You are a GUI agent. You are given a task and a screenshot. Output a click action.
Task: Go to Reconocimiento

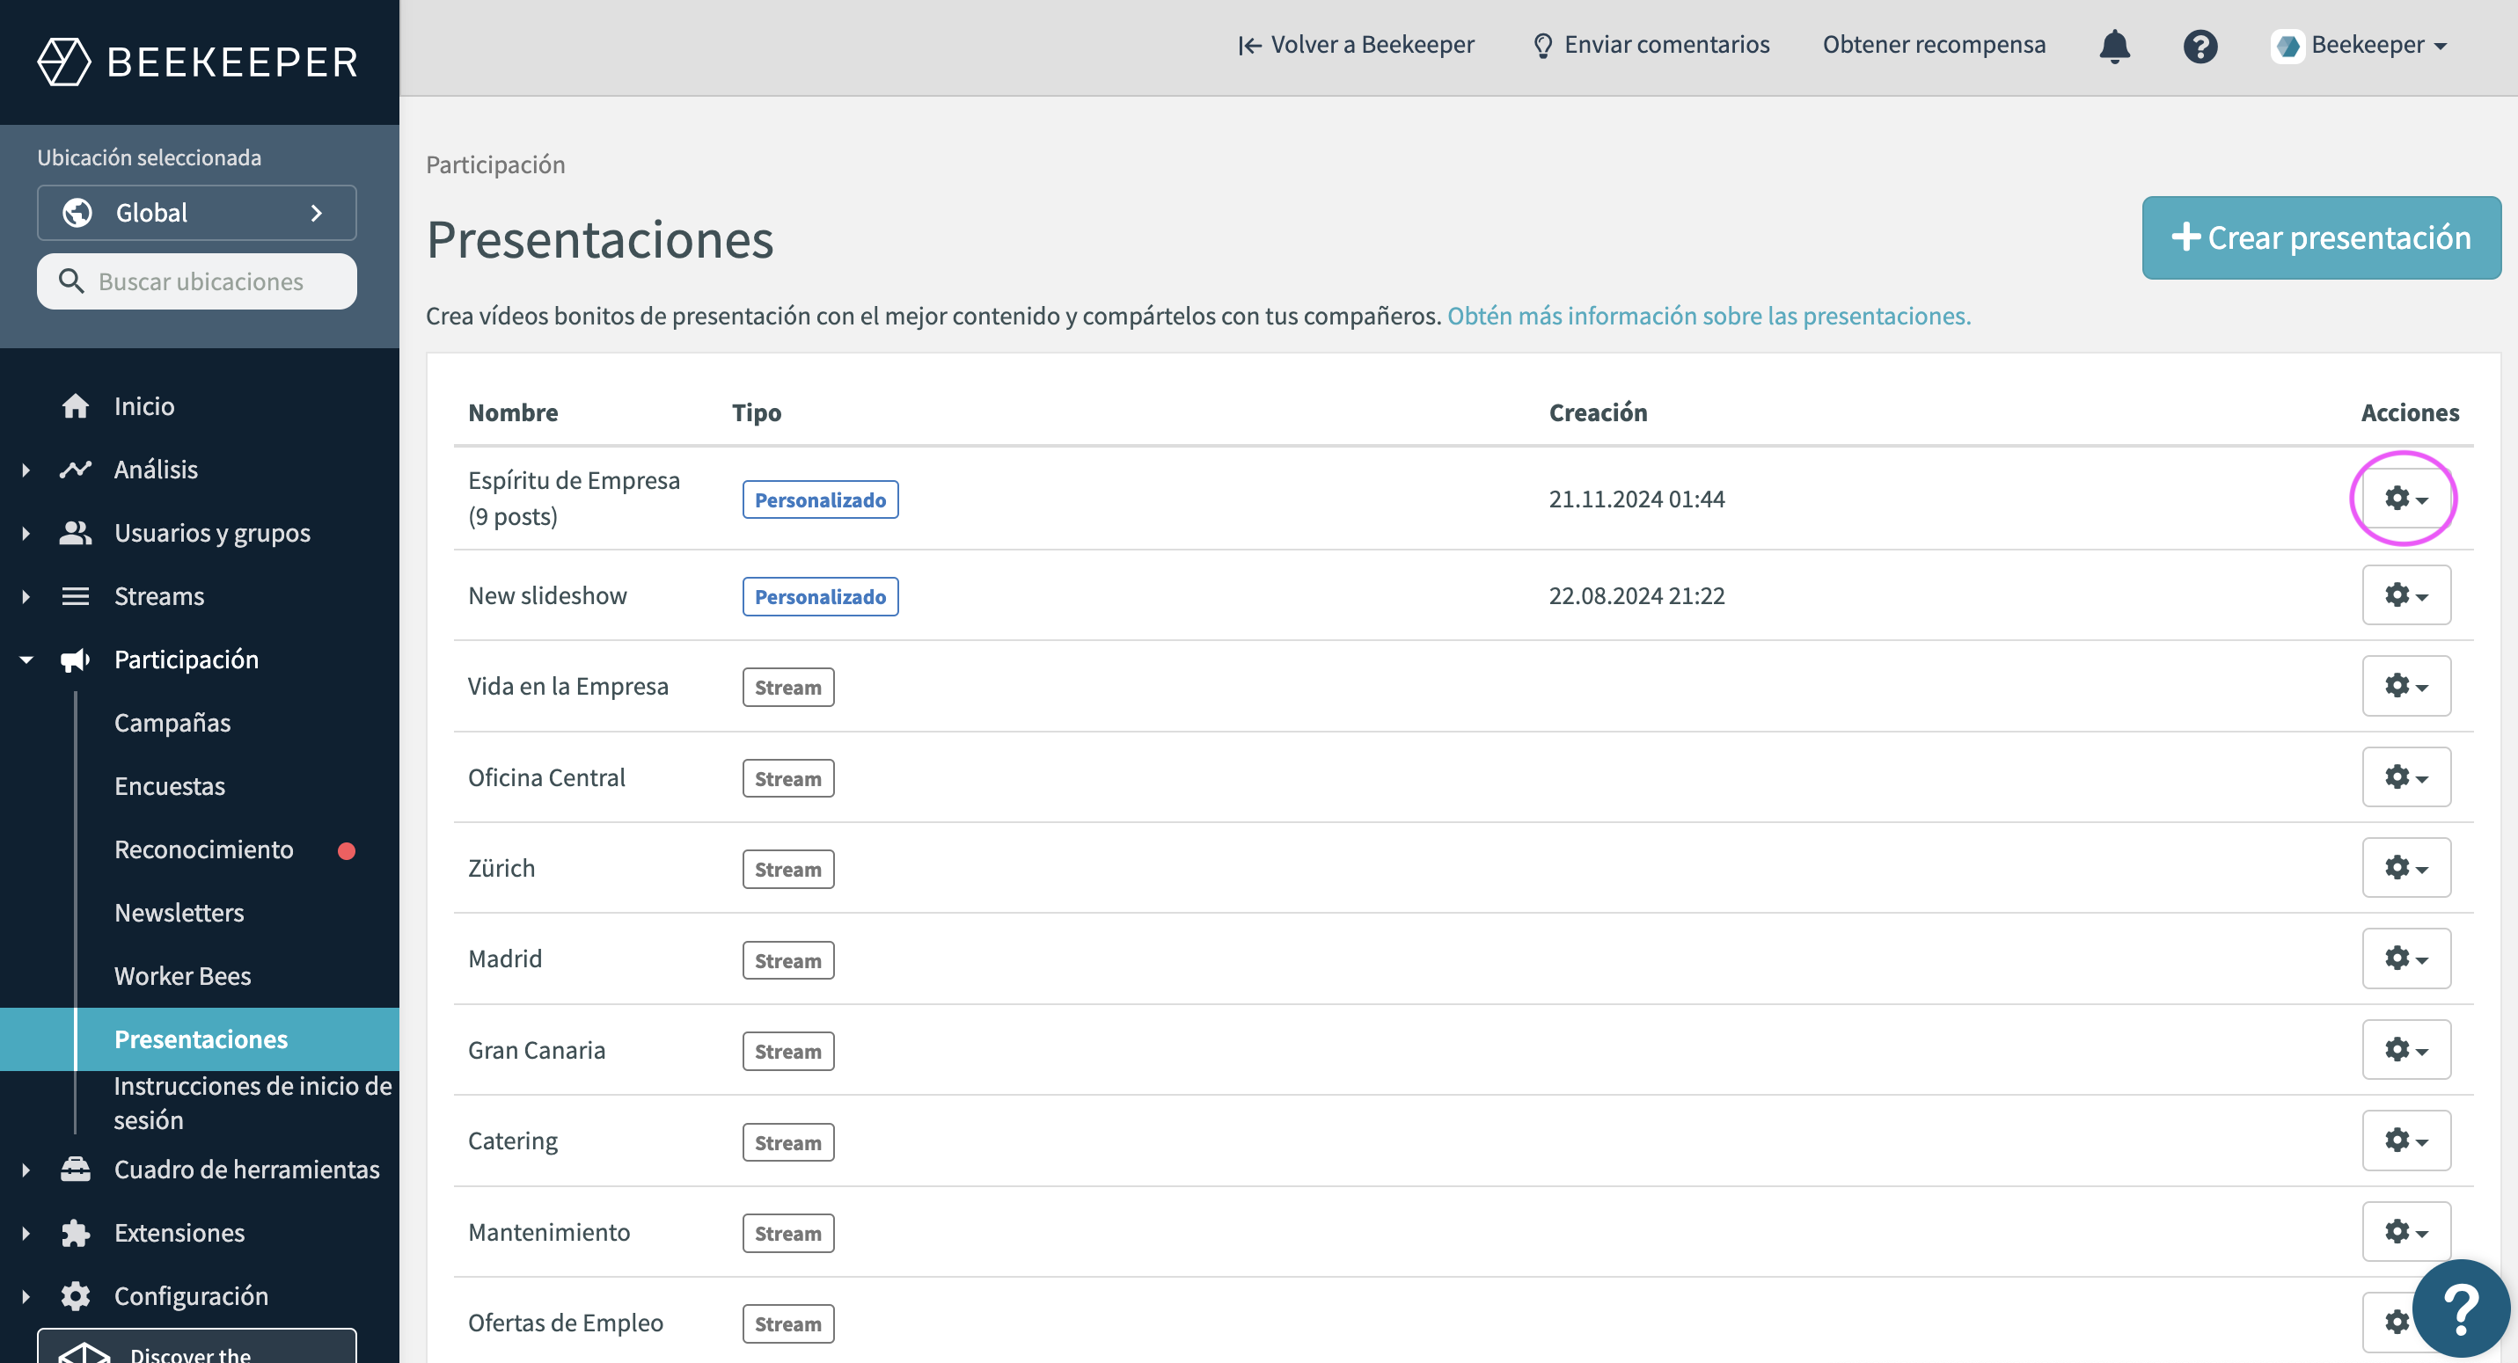203,850
